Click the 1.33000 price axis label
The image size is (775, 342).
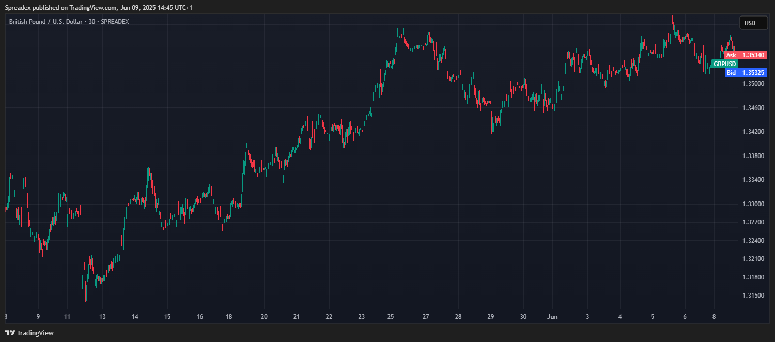[x=753, y=204]
